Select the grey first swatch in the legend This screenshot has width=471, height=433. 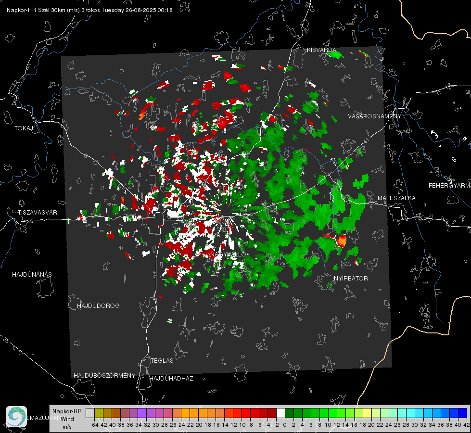pyautogui.click(x=90, y=413)
